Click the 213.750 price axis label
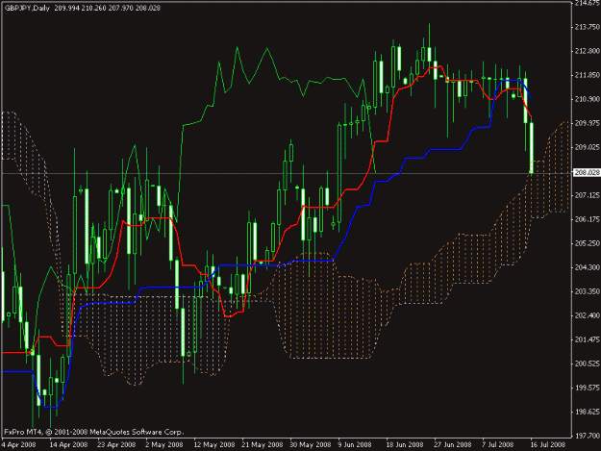601x451 pixels. (x=587, y=27)
